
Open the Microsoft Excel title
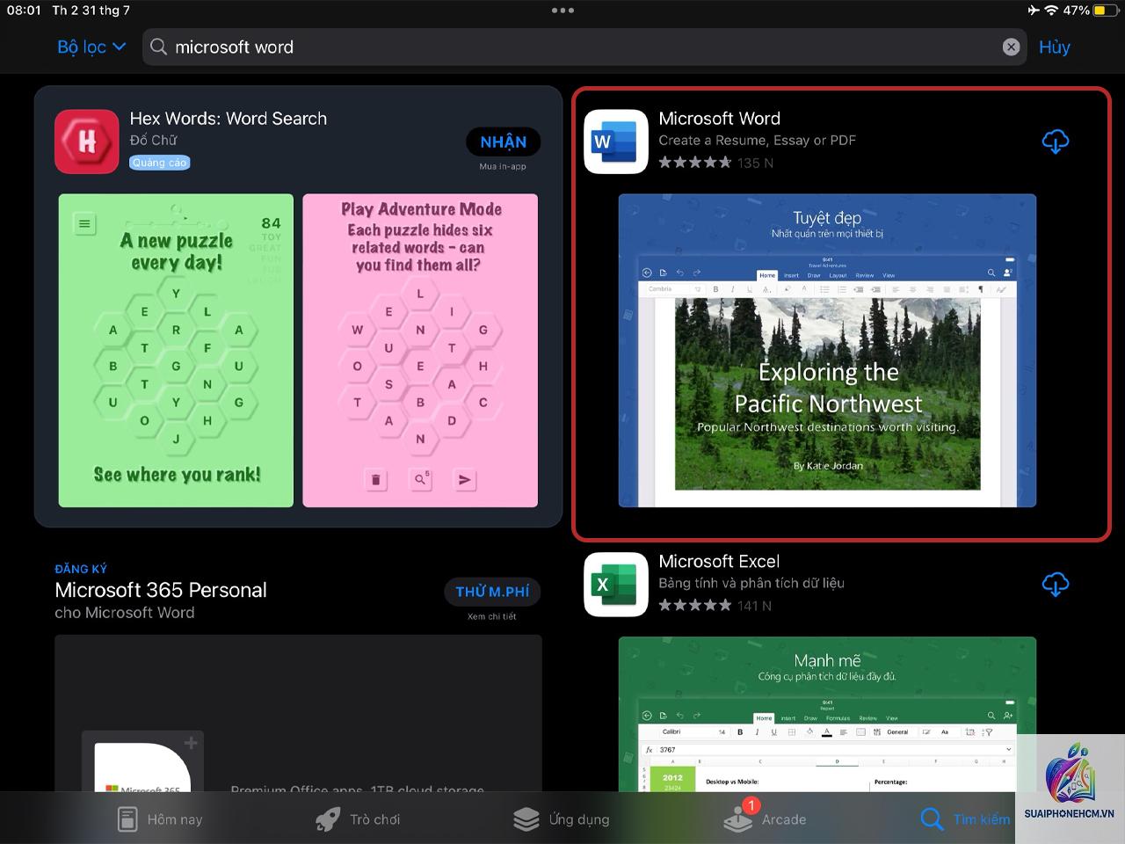[719, 562]
